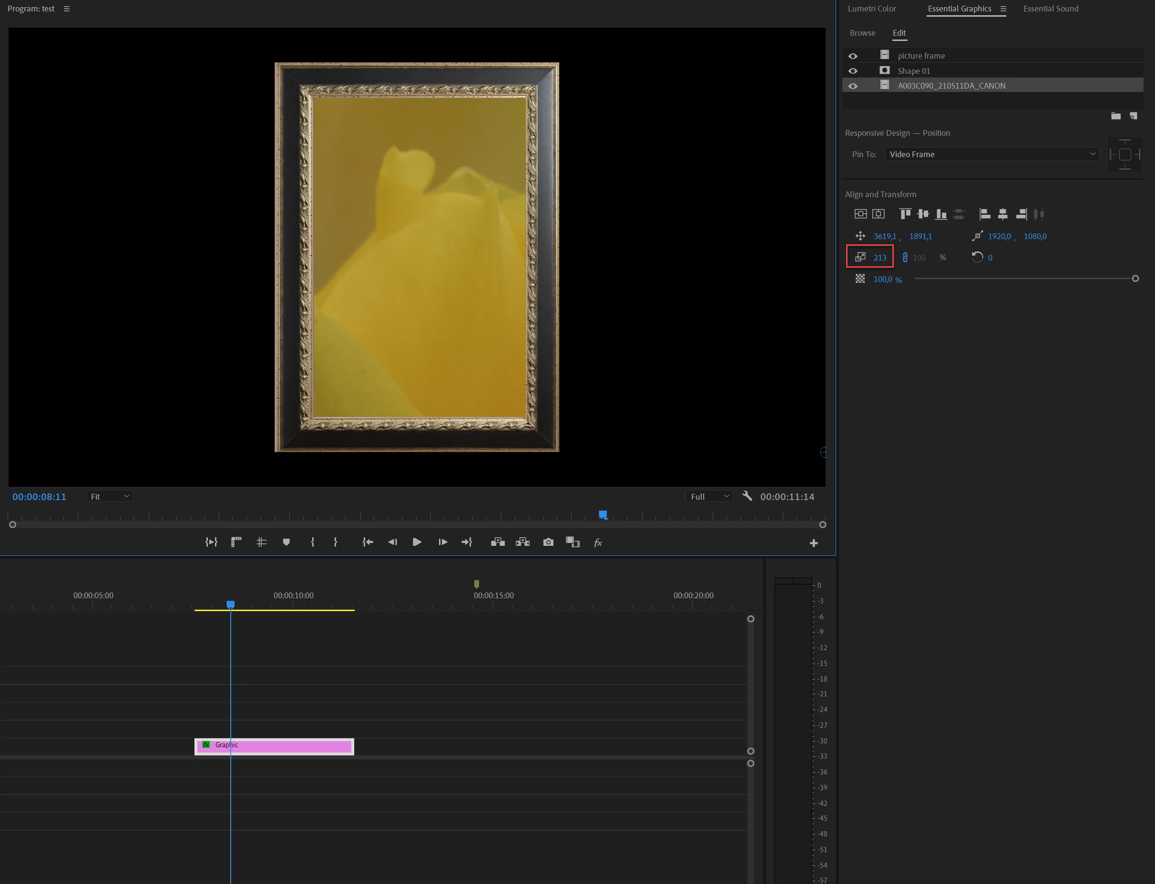Click the scale value field showing 213

click(x=879, y=257)
